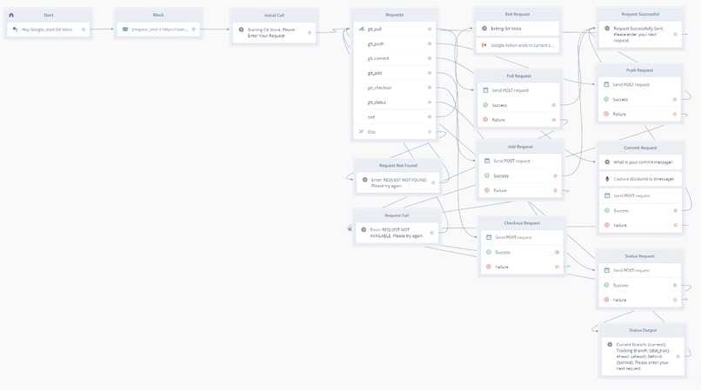Click the red Failure icon in Status Request

pos(607,300)
